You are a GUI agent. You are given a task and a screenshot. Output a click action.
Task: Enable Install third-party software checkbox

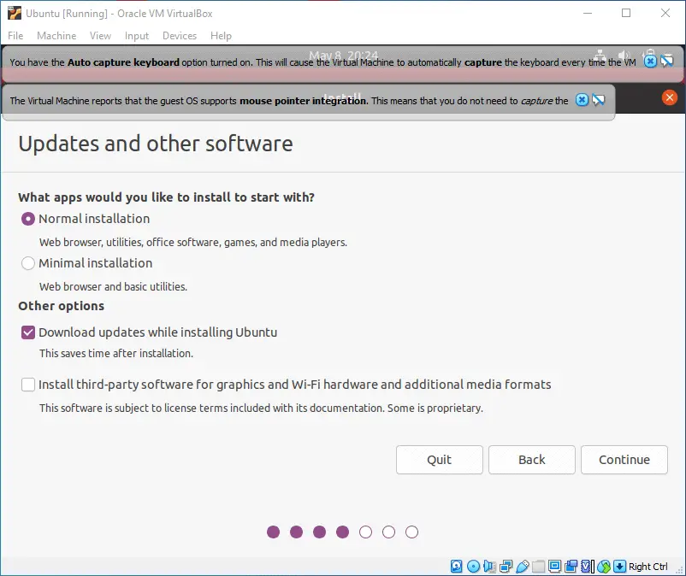point(28,385)
